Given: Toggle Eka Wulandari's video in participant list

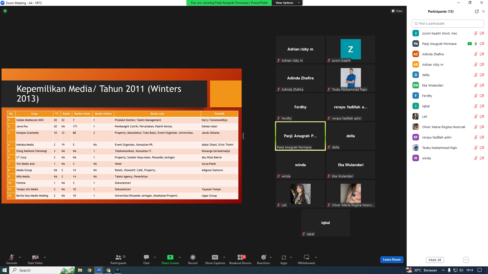Looking at the screenshot, I should [x=482, y=85].
